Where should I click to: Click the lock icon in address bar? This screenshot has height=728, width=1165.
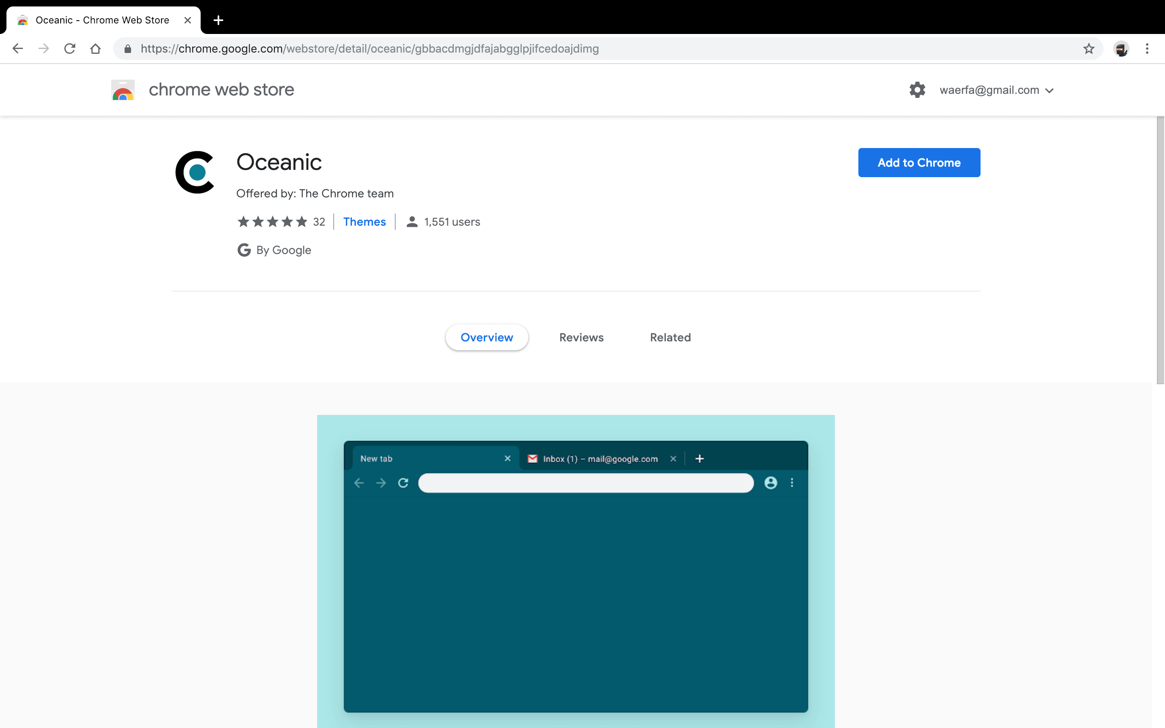(x=127, y=49)
